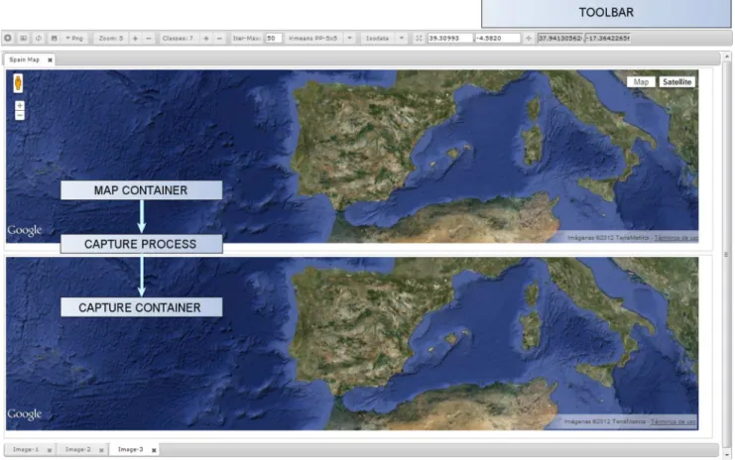Screen dimensions: 735x460
Task: Click the longitude field showing -4.5820
Action: 498,39
